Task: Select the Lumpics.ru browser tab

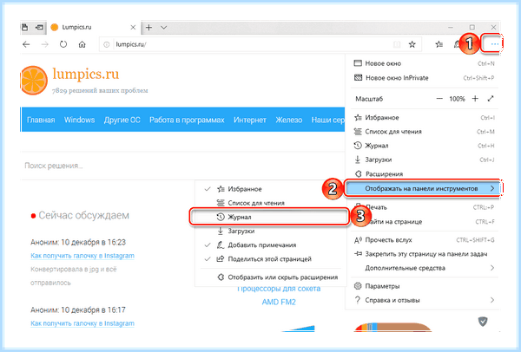Action: pyautogui.click(x=93, y=27)
